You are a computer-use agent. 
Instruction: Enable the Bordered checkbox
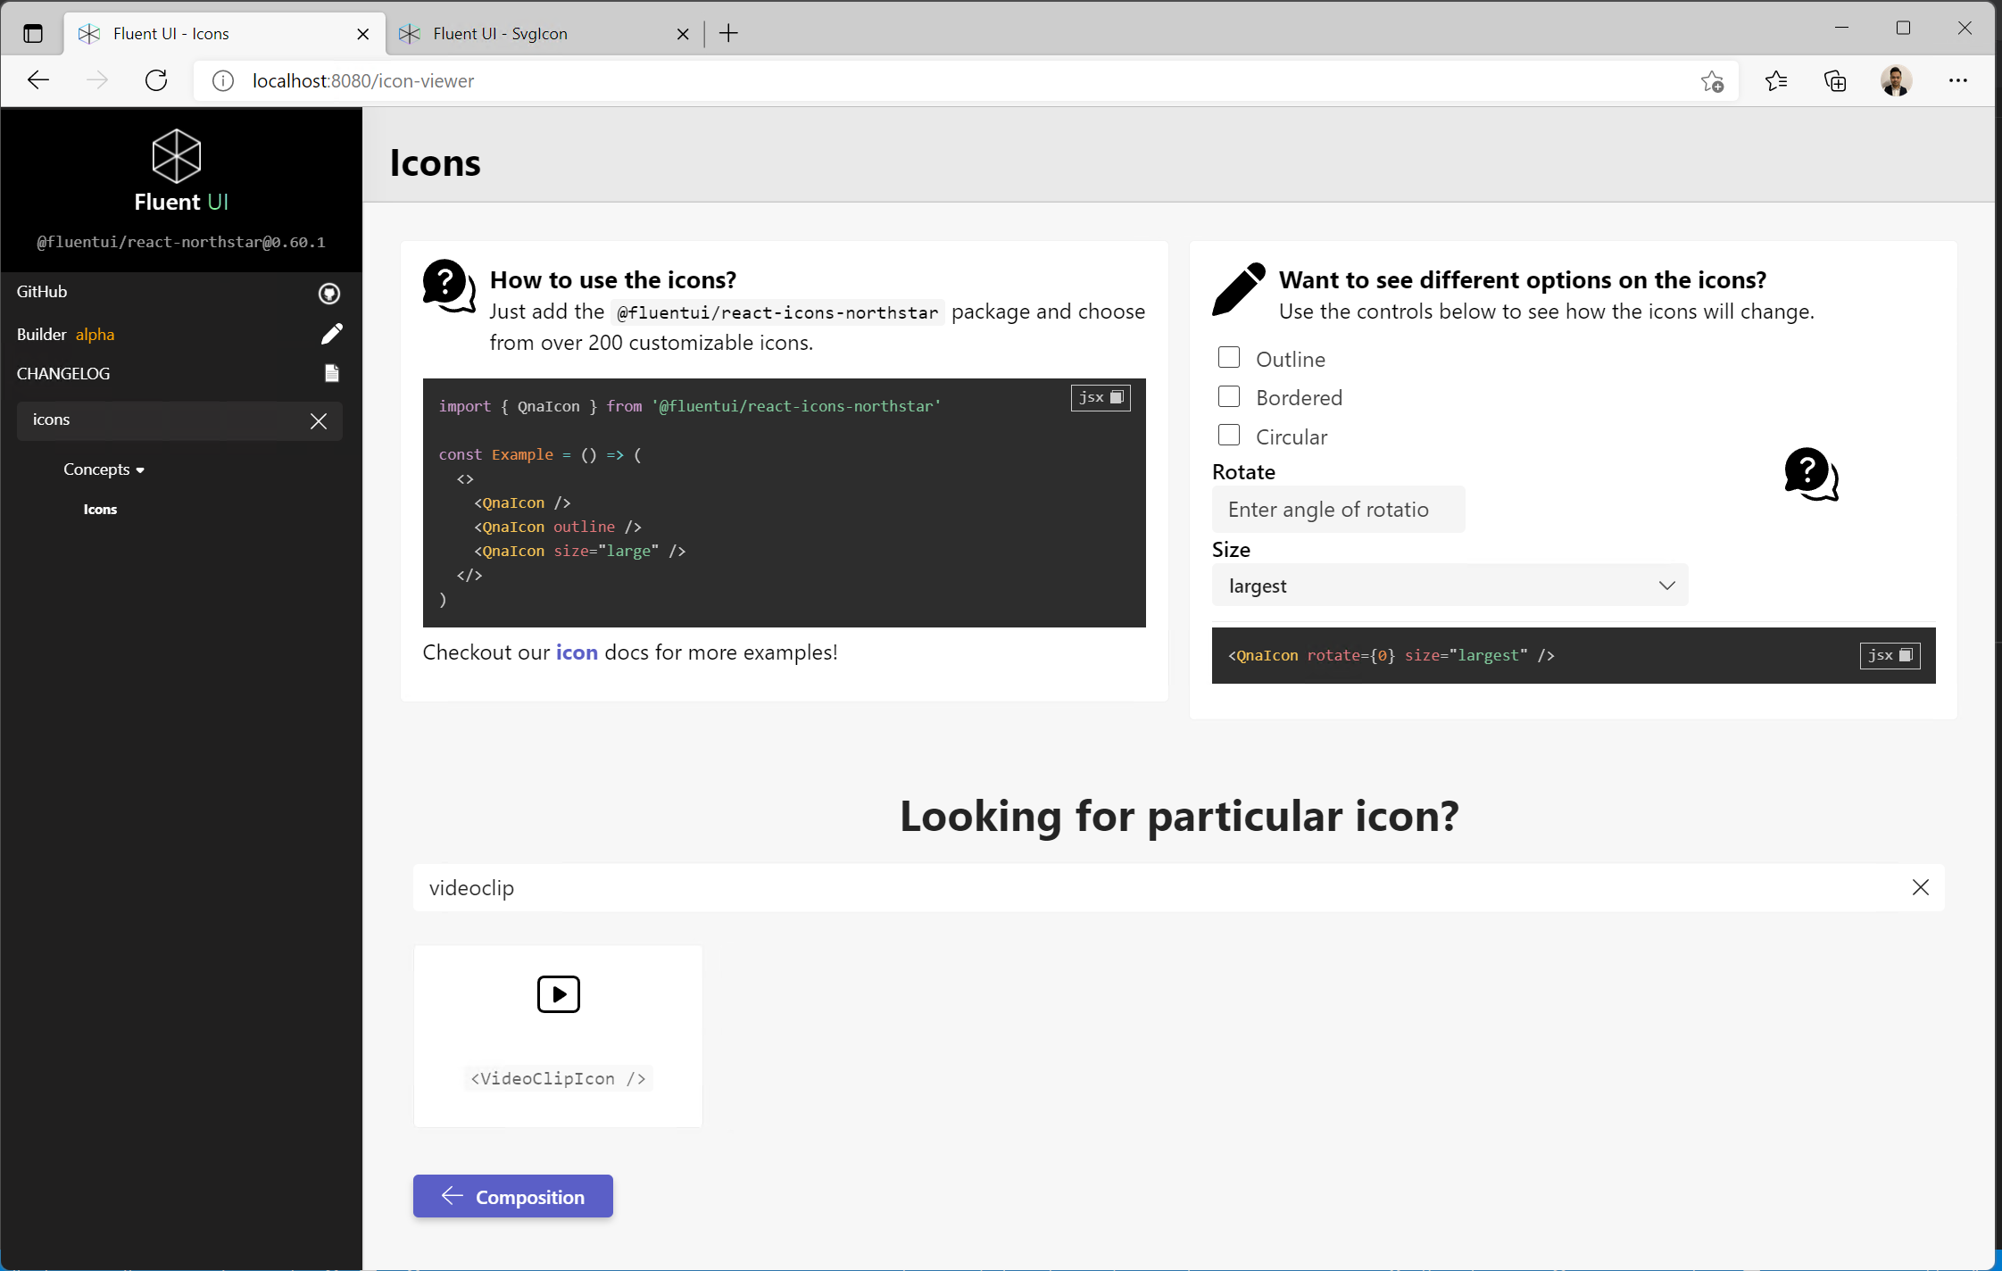click(x=1229, y=396)
